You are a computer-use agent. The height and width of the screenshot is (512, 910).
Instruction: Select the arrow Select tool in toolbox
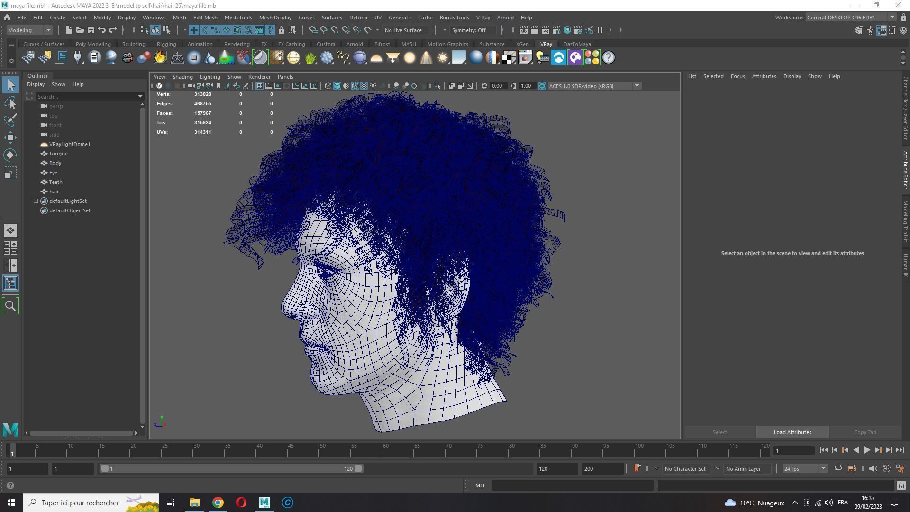[x=10, y=85]
